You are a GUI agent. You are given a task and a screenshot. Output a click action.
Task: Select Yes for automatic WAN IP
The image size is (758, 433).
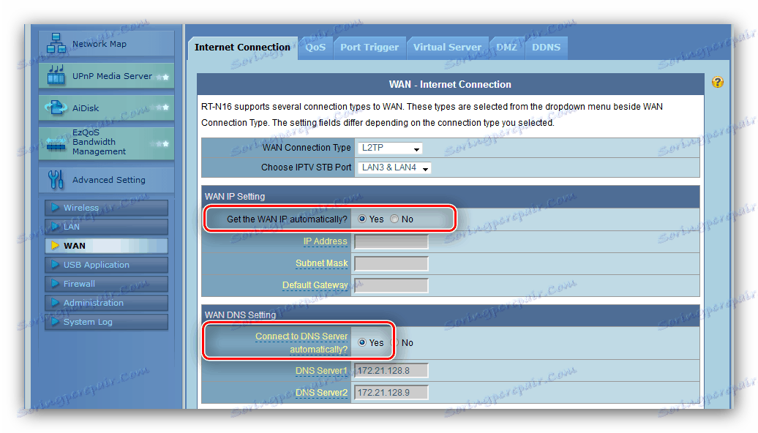click(362, 219)
